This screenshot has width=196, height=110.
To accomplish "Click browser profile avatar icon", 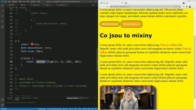I will [190, 7].
